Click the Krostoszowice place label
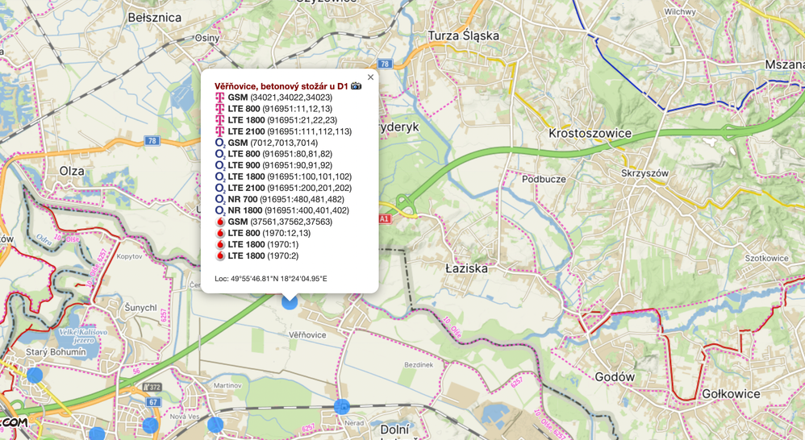This screenshot has width=805, height=440. (x=590, y=133)
